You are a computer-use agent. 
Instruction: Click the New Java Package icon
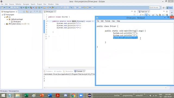tap(36, 8)
